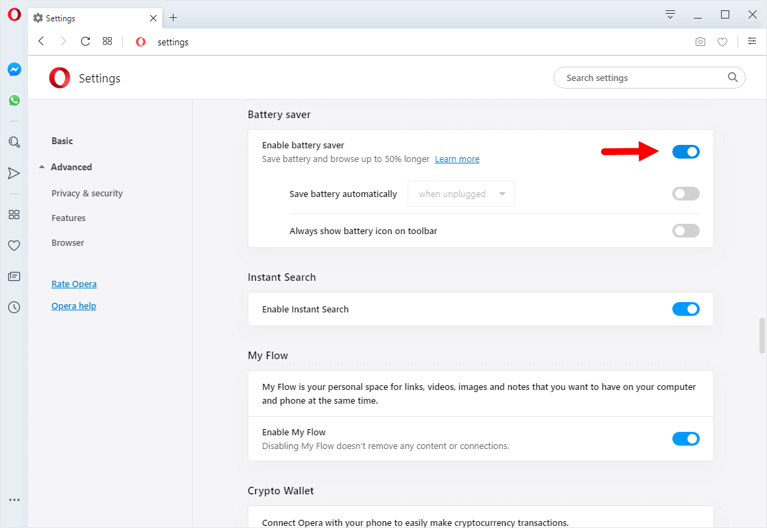The image size is (767, 528).
Task: Open Basic settings category
Action: 62,141
